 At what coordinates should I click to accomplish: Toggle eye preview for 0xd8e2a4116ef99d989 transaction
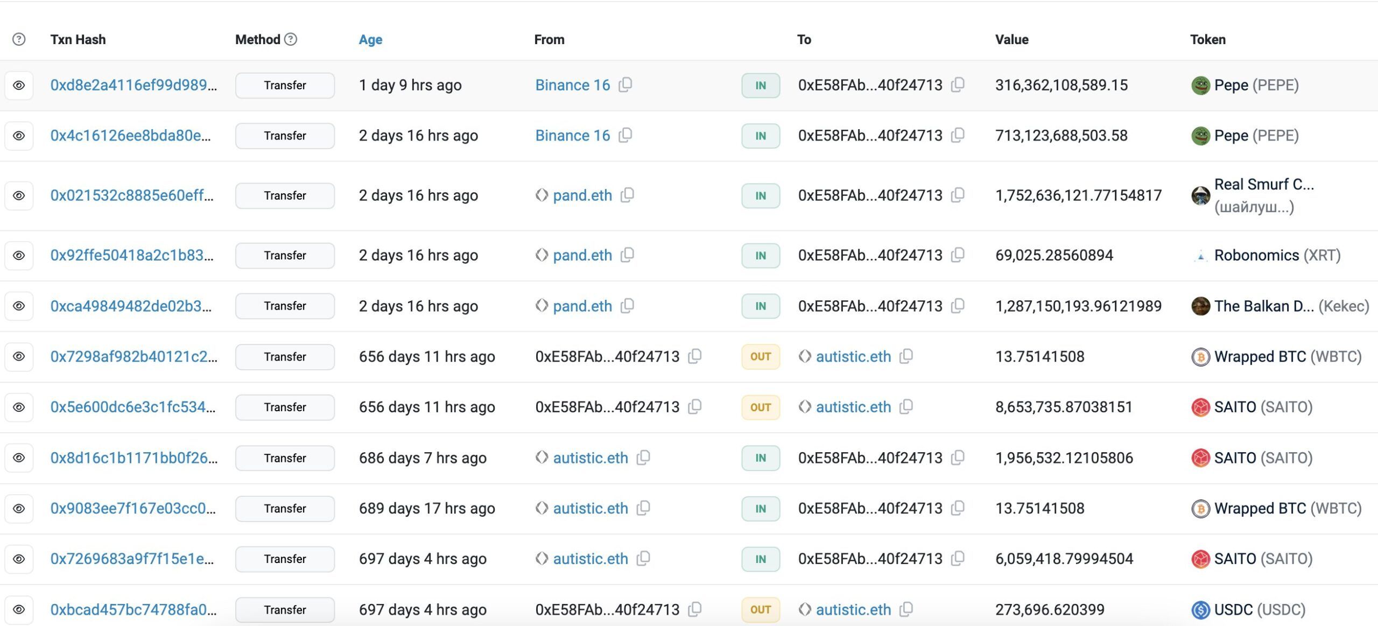point(19,85)
